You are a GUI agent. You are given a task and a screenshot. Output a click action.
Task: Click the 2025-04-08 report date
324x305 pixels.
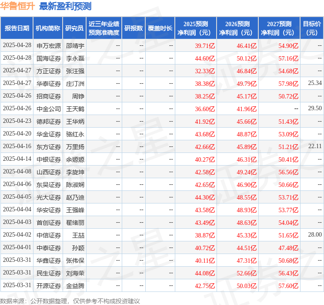(x=17, y=171)
